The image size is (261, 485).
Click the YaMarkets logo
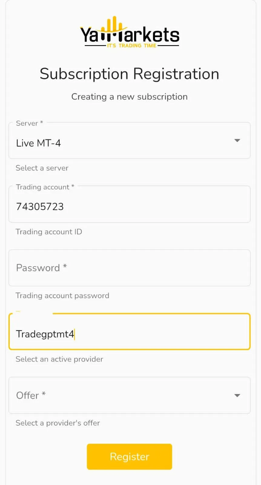point(129,32)
